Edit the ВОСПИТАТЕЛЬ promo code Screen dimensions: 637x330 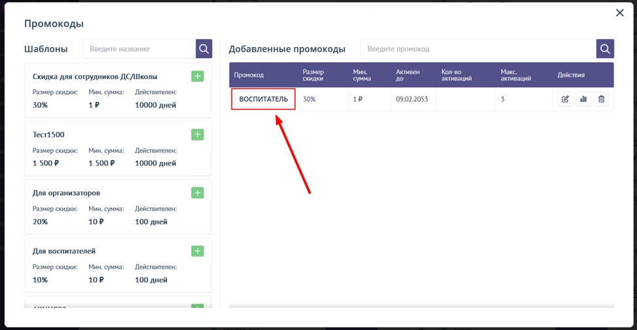tap(565, 99)
